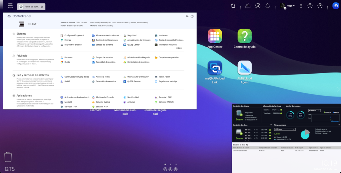Open Servidor LDAP settings
Screen dimensions: 341x173
coord(163,97)
